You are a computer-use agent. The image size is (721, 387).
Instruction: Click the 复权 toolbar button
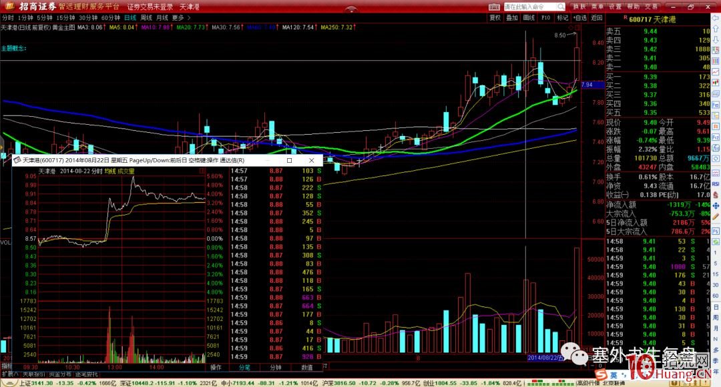[x=495, y=18]
